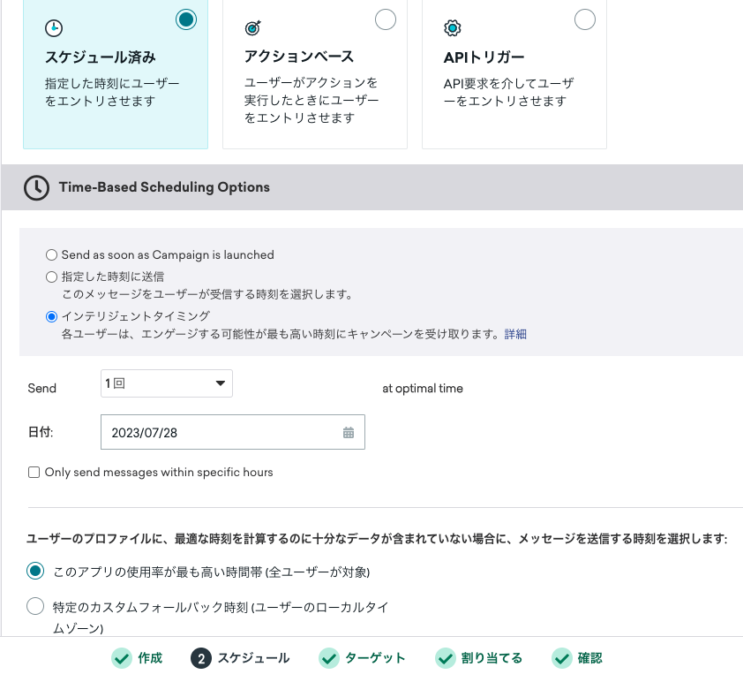This screenshot has height=682, width=743.
Task: Enable Only send messages within specific hours
Action: coord(34,472)
